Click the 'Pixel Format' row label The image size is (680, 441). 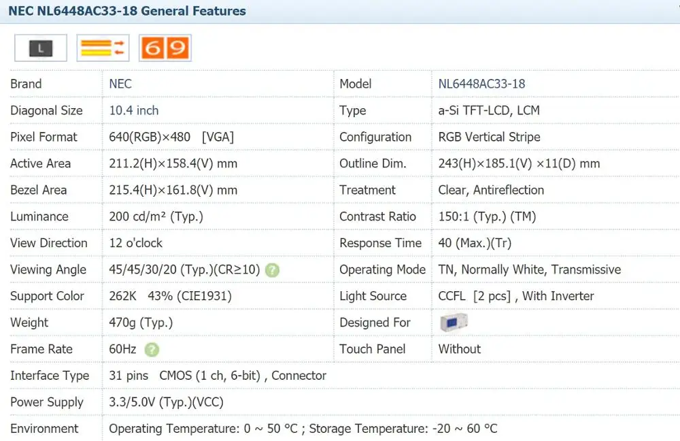click(44, 137)
